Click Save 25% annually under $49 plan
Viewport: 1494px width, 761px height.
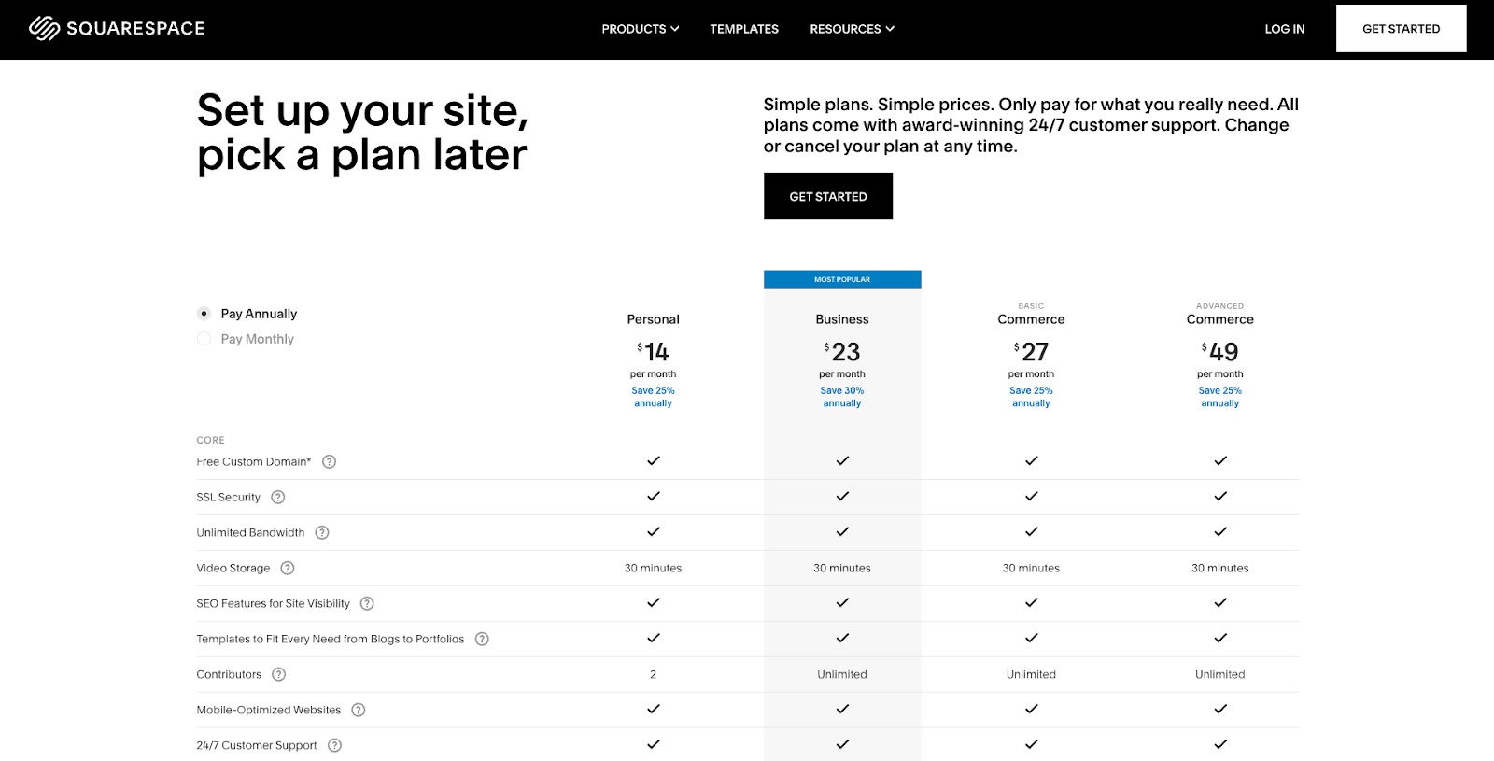tap(1220, 397)
